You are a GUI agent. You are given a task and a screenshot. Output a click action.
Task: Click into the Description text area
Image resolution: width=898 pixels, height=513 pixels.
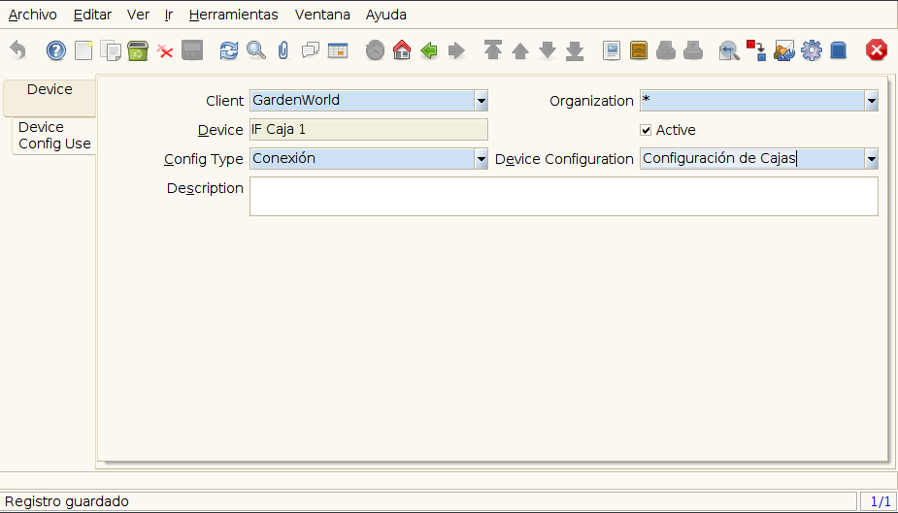[563, 196]
